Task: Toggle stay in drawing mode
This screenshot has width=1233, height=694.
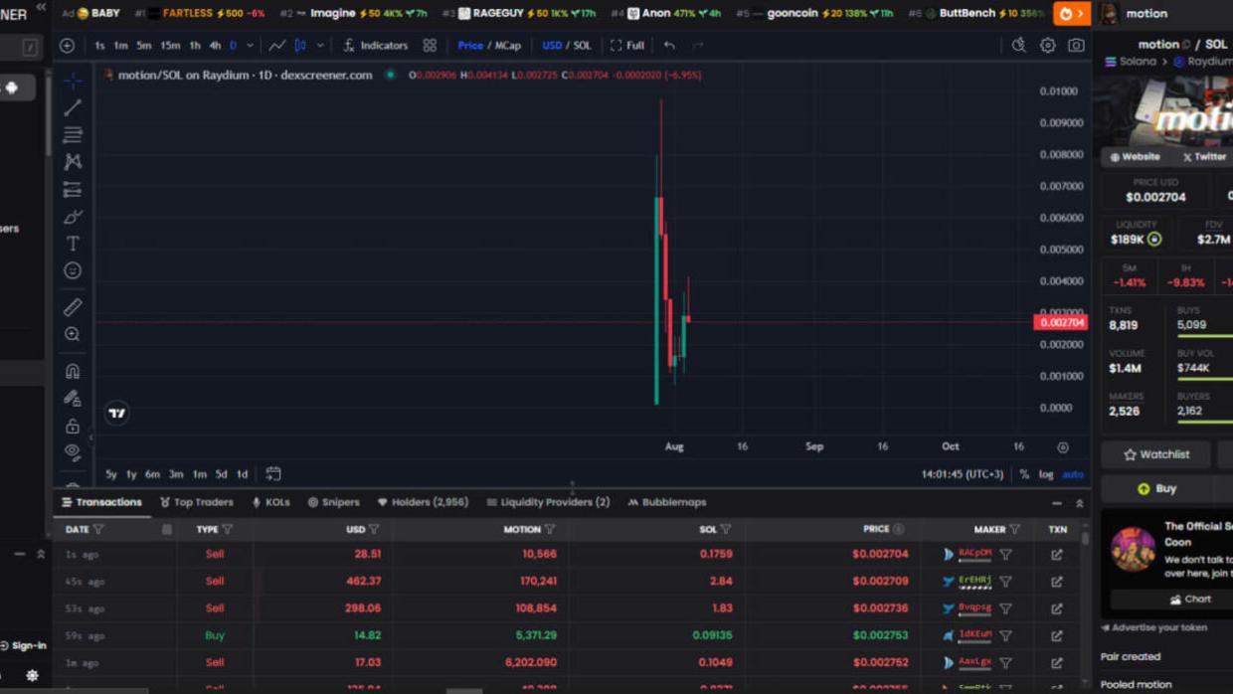Action: tap(73, 398)
